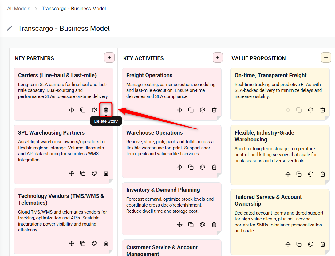Image resolution: width=335 pixels, height=256 pixels.
Task: Delete the Carriers (Line-haul & Last-mile) story
Action: 106,110
